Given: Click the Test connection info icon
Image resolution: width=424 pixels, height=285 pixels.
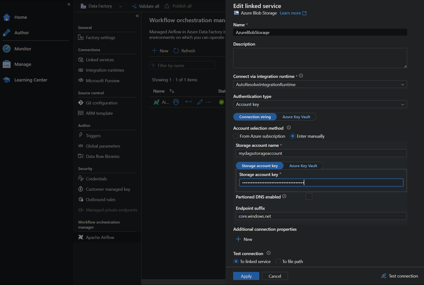Looking at the screenshot, I should pos(269,253).
